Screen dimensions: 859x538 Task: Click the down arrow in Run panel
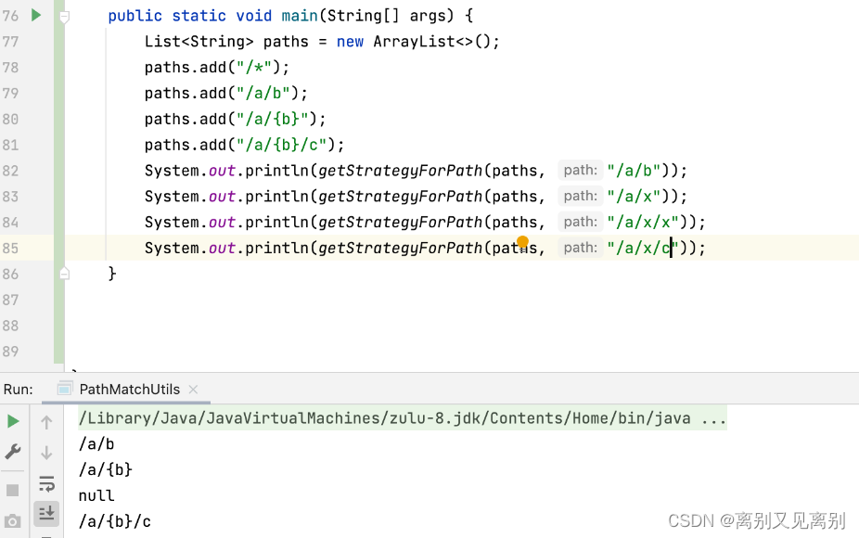tap(46, 453)
